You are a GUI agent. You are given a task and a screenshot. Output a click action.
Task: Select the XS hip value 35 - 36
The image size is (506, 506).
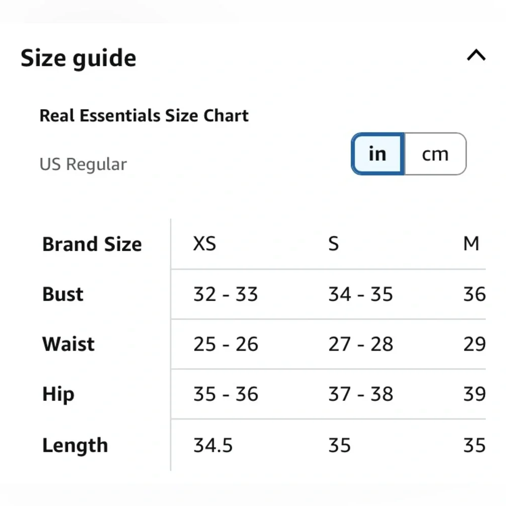click(226, 394)
